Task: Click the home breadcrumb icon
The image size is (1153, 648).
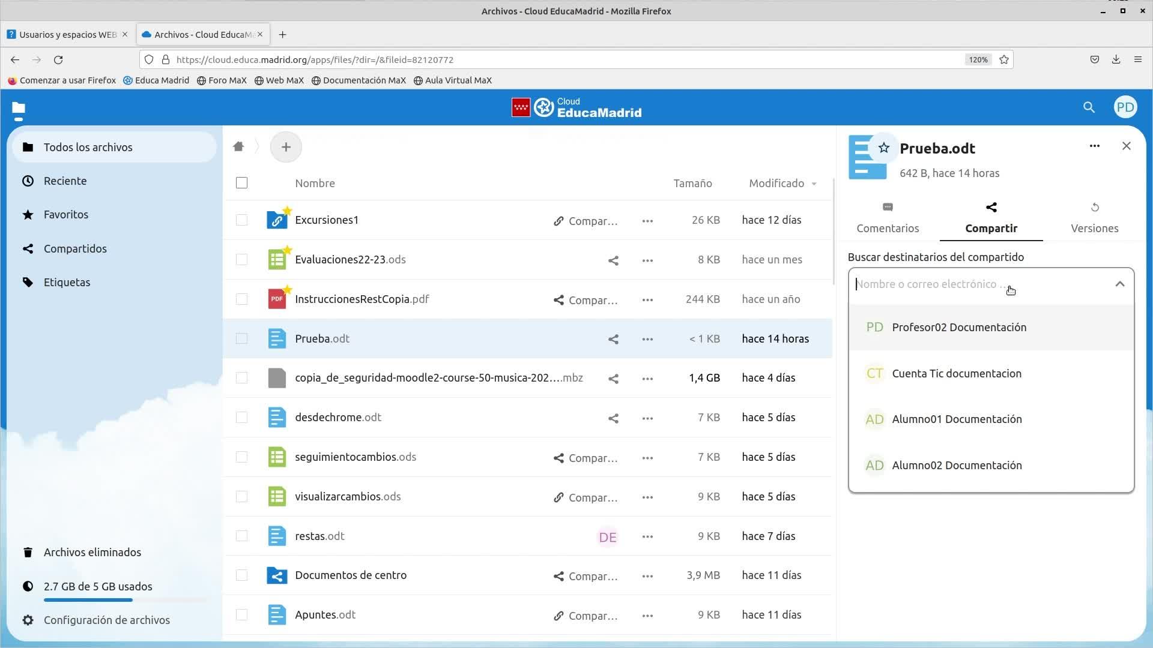Action: click(x=238, y=147)
